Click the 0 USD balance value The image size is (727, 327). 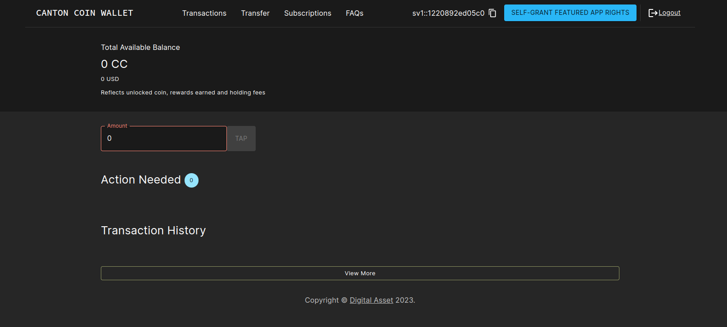pyautogui.click(x=110, y=79)
